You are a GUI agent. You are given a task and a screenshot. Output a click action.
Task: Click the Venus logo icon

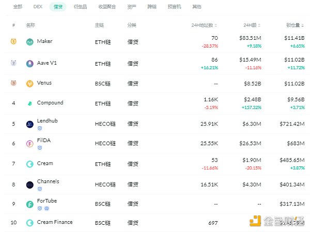point(30,84)
